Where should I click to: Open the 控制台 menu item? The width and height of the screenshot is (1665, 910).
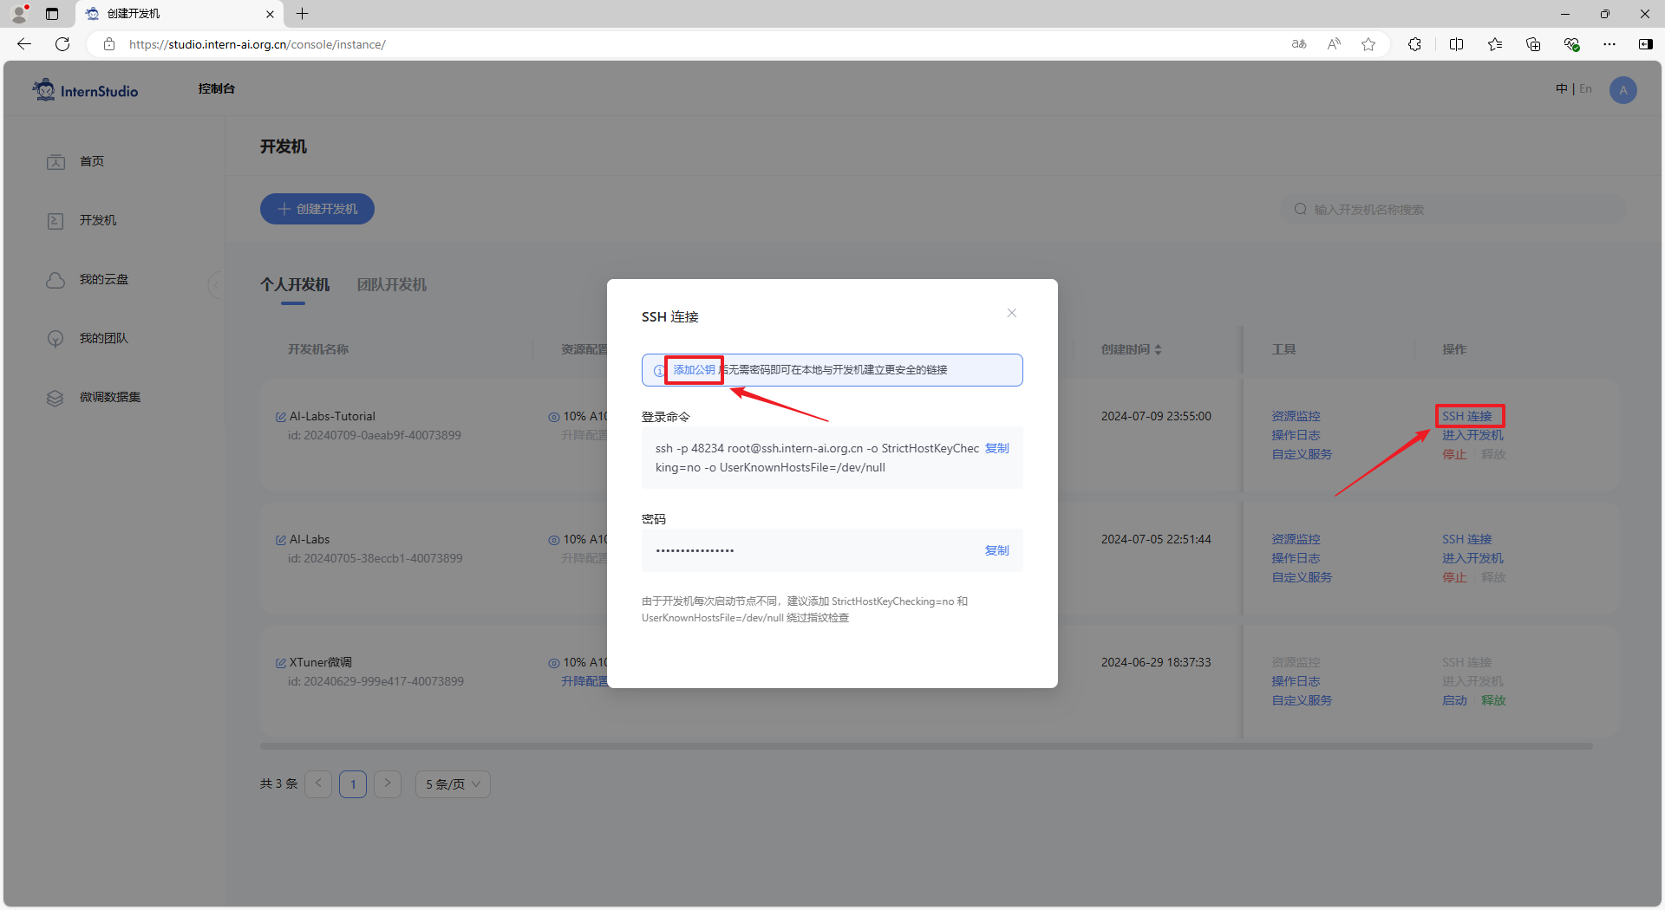click(217, 88)
